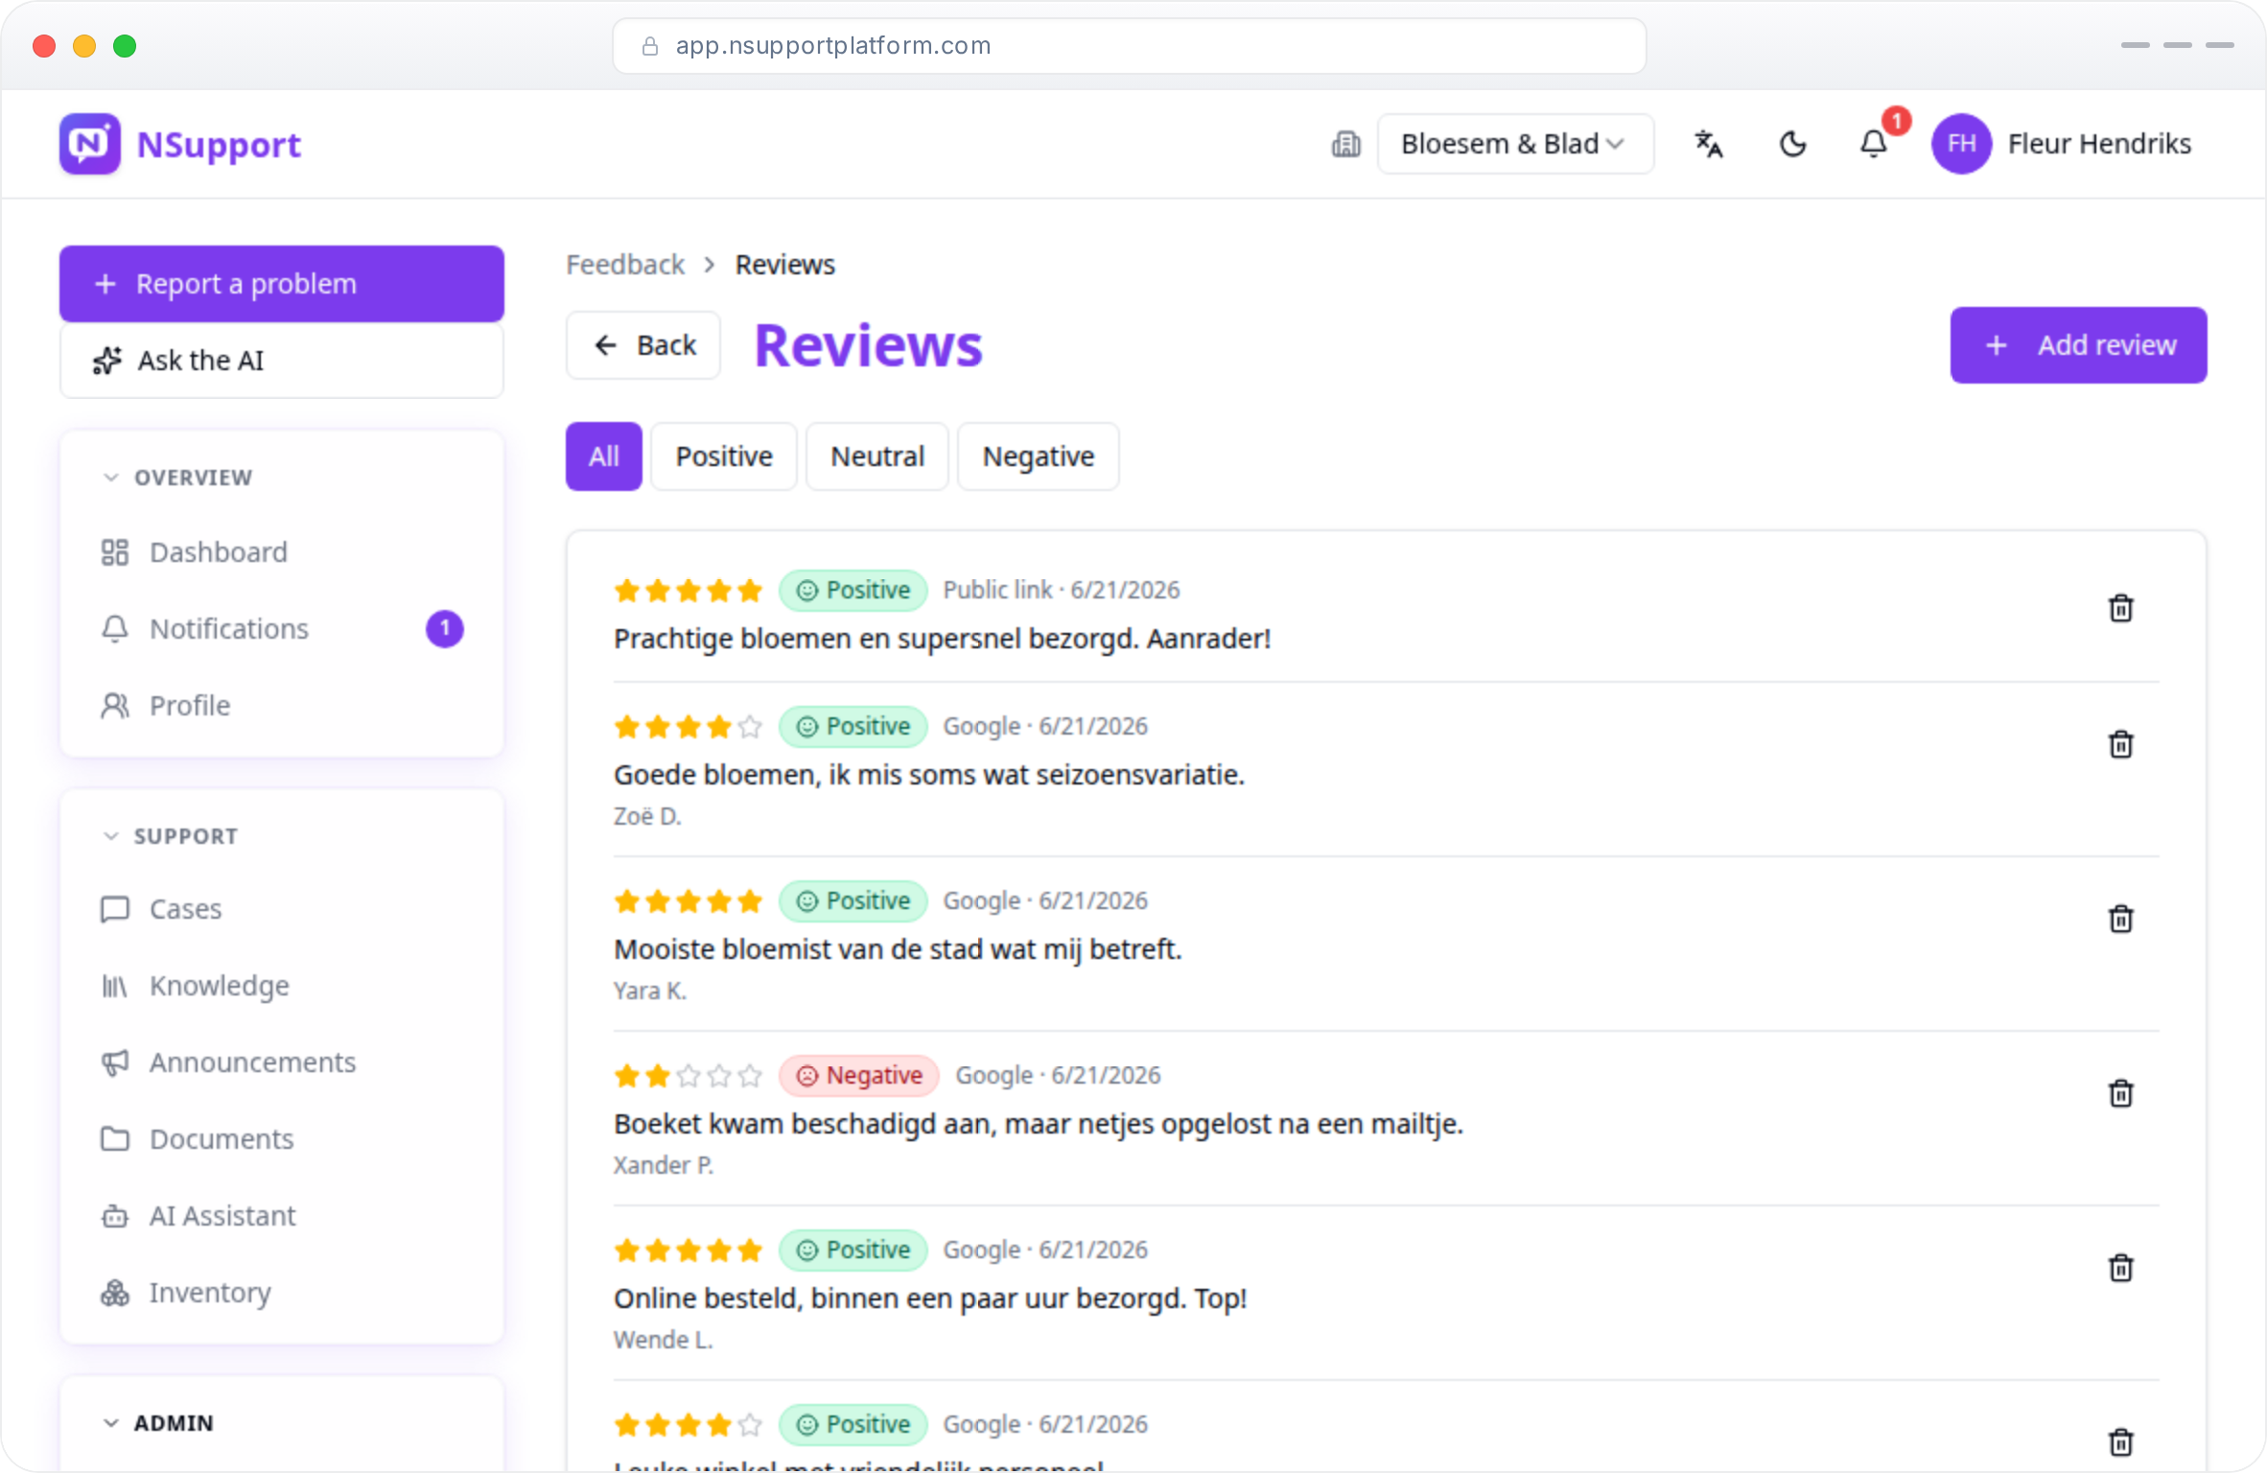The width and height of the screenshot is (2267, 1473).
Task: Delete Xander P.'s negative review
Action: click(x=2120, y=1093)
